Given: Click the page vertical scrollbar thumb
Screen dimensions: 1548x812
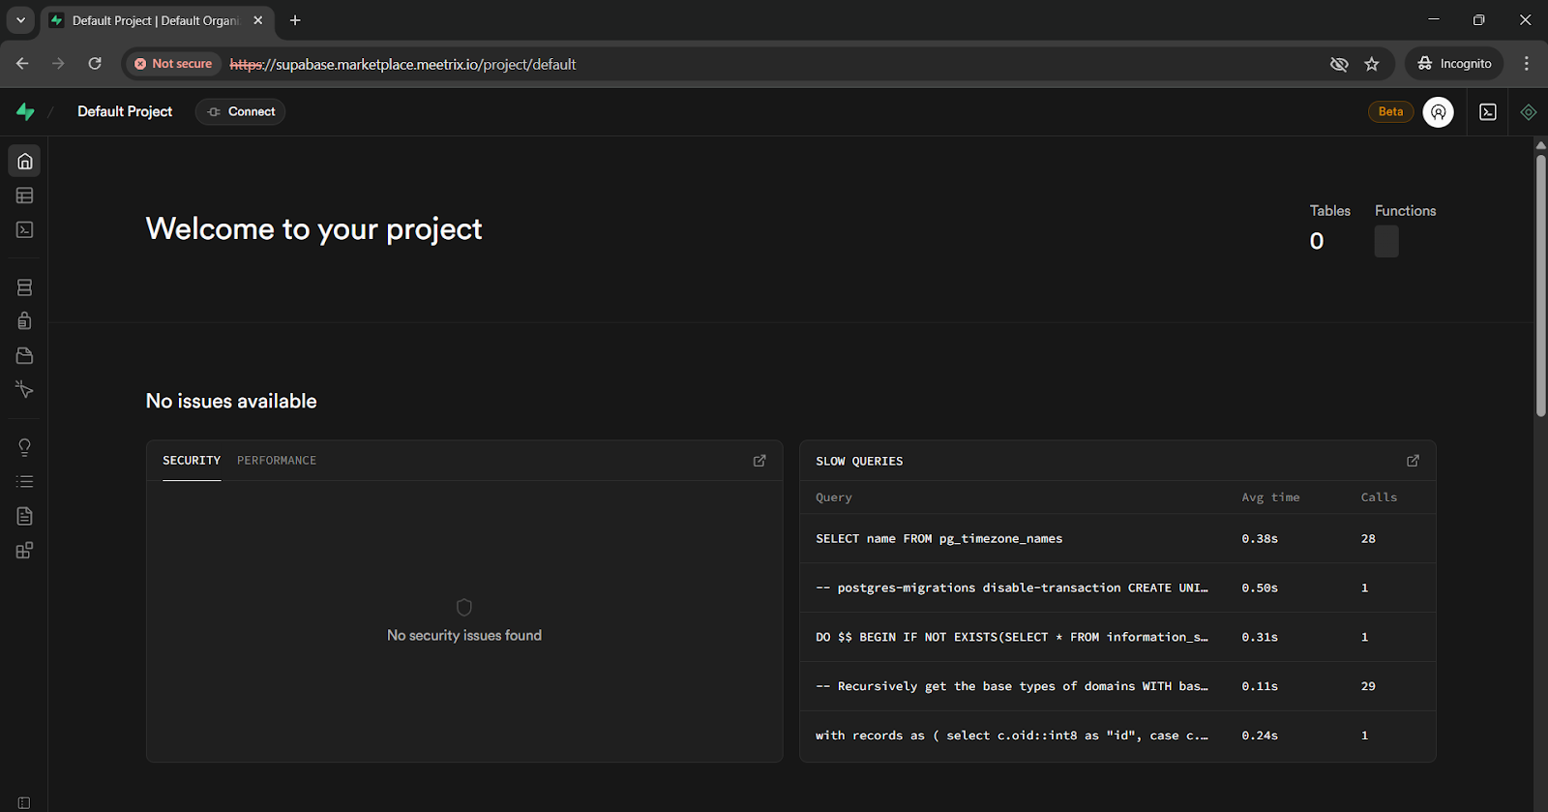Looking at the screenshot, I should (1540, 286).
